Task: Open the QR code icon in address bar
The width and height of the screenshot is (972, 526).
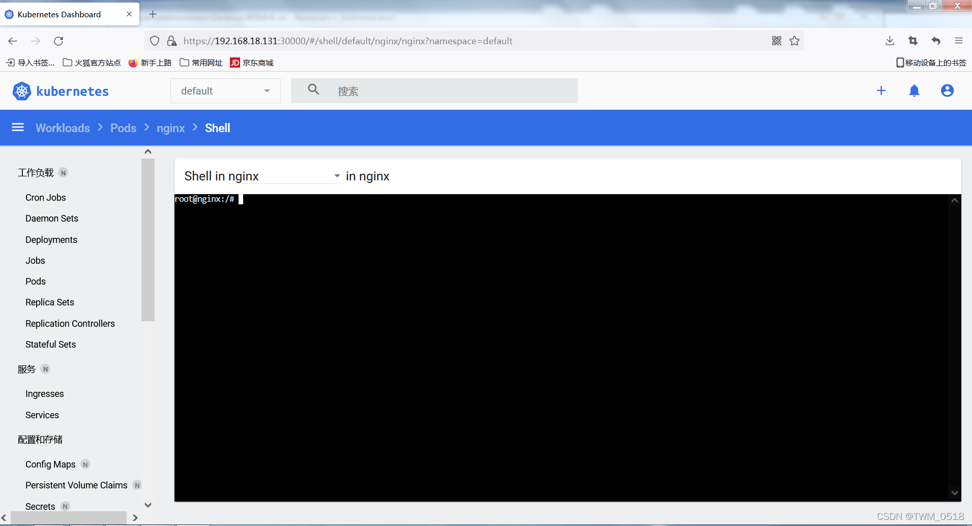Action: [776, 41]
